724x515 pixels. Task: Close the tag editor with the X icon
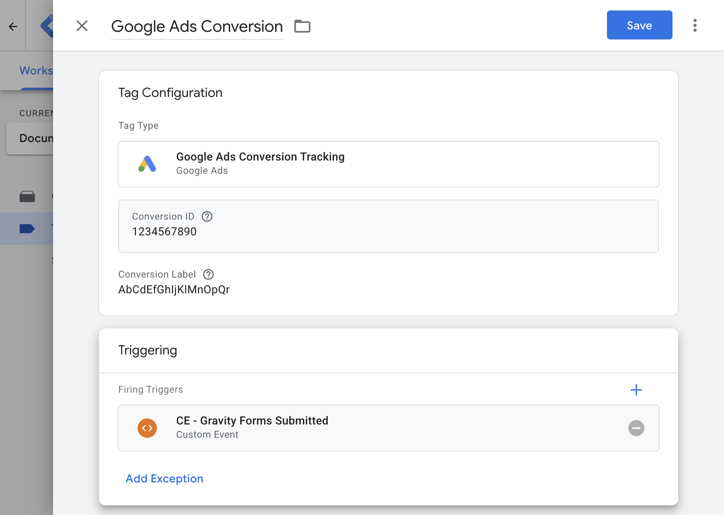82,26
